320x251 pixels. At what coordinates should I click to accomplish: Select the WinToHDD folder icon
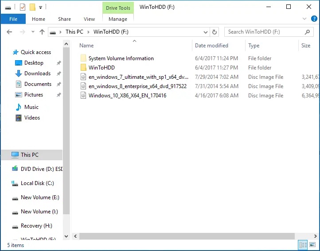(83, 67)
